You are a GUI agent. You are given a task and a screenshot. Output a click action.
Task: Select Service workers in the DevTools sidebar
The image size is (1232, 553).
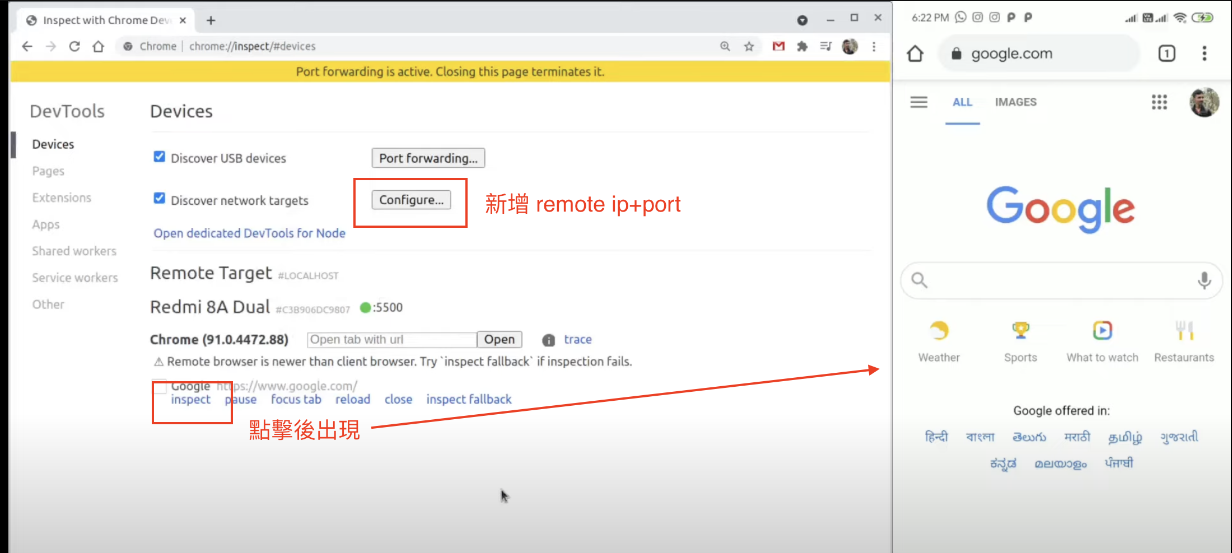coord(75,278)
